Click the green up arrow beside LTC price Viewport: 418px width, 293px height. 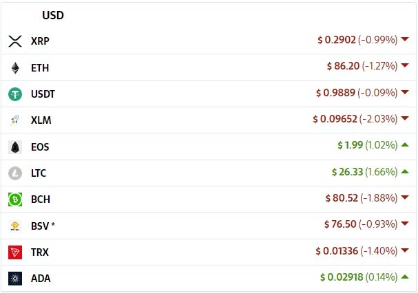(405, 171)
